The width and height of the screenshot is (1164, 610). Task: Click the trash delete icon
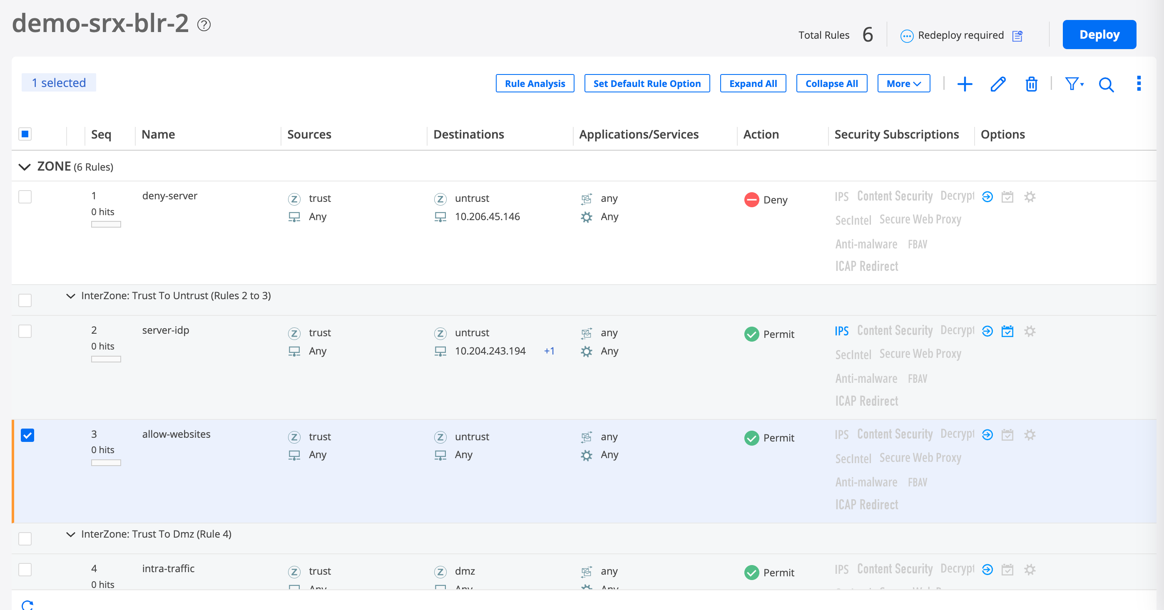[1031, 84]
